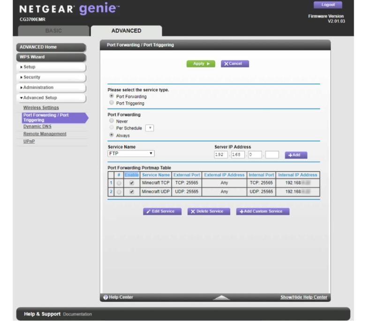Click the Cancel button

coord(235,64)
